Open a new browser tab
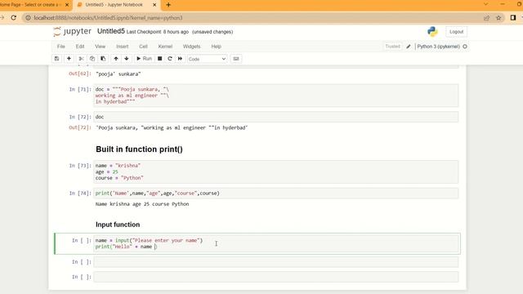This screenshot has height=294, width=523. [x=168, y=5]
